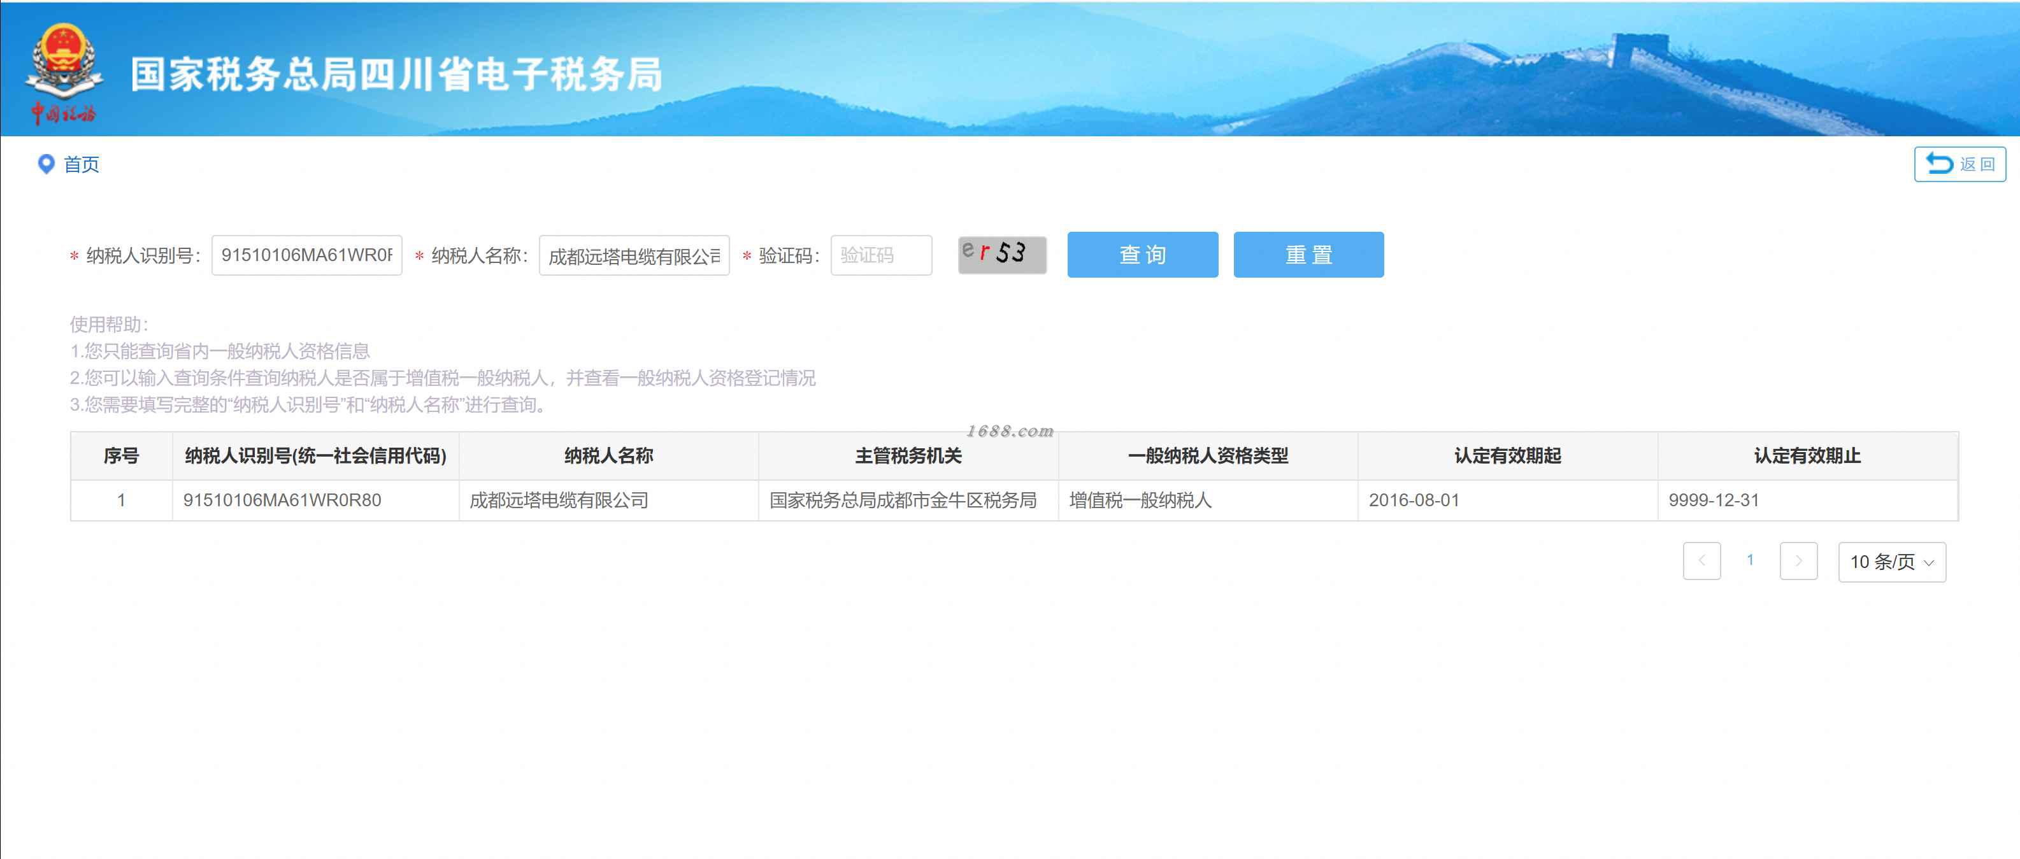Click the 主管税务机关 column header
Image resolution: width=2020 pixels, height=859 pixels.
tap(908, 456)
